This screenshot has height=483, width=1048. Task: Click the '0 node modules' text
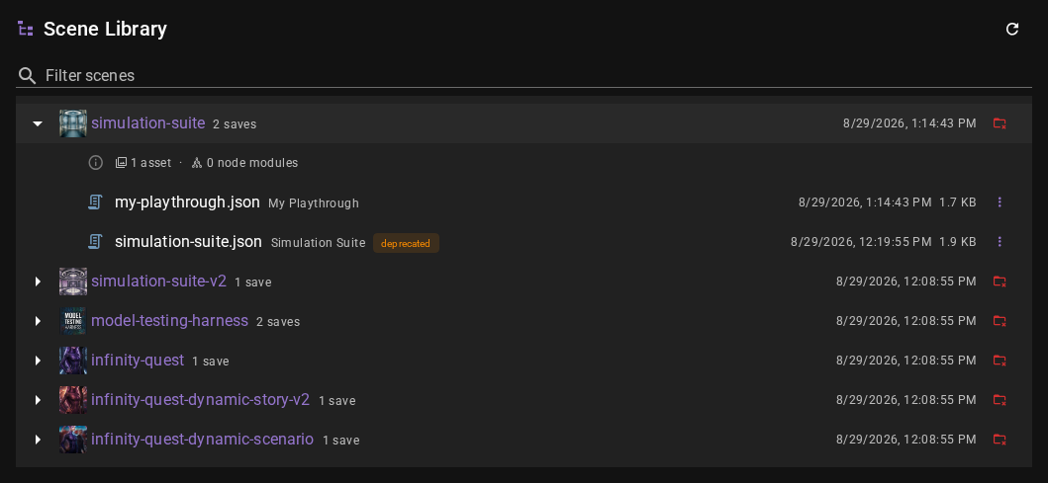point(252,163)
